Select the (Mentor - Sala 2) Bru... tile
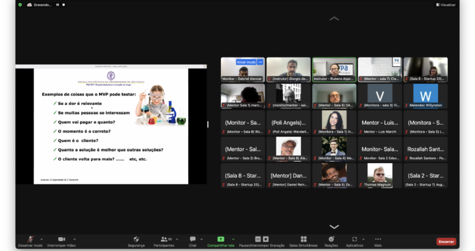The image size is (475, 251). (x=243, y=149)
